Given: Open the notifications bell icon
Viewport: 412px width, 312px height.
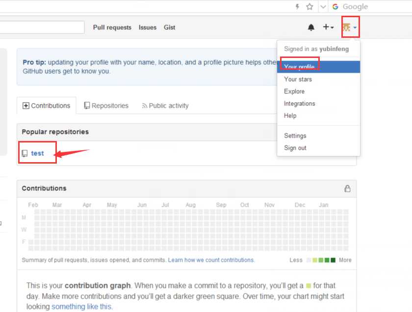Looking at the screenshot, I should pyautogui.click(x=311, y=27).
